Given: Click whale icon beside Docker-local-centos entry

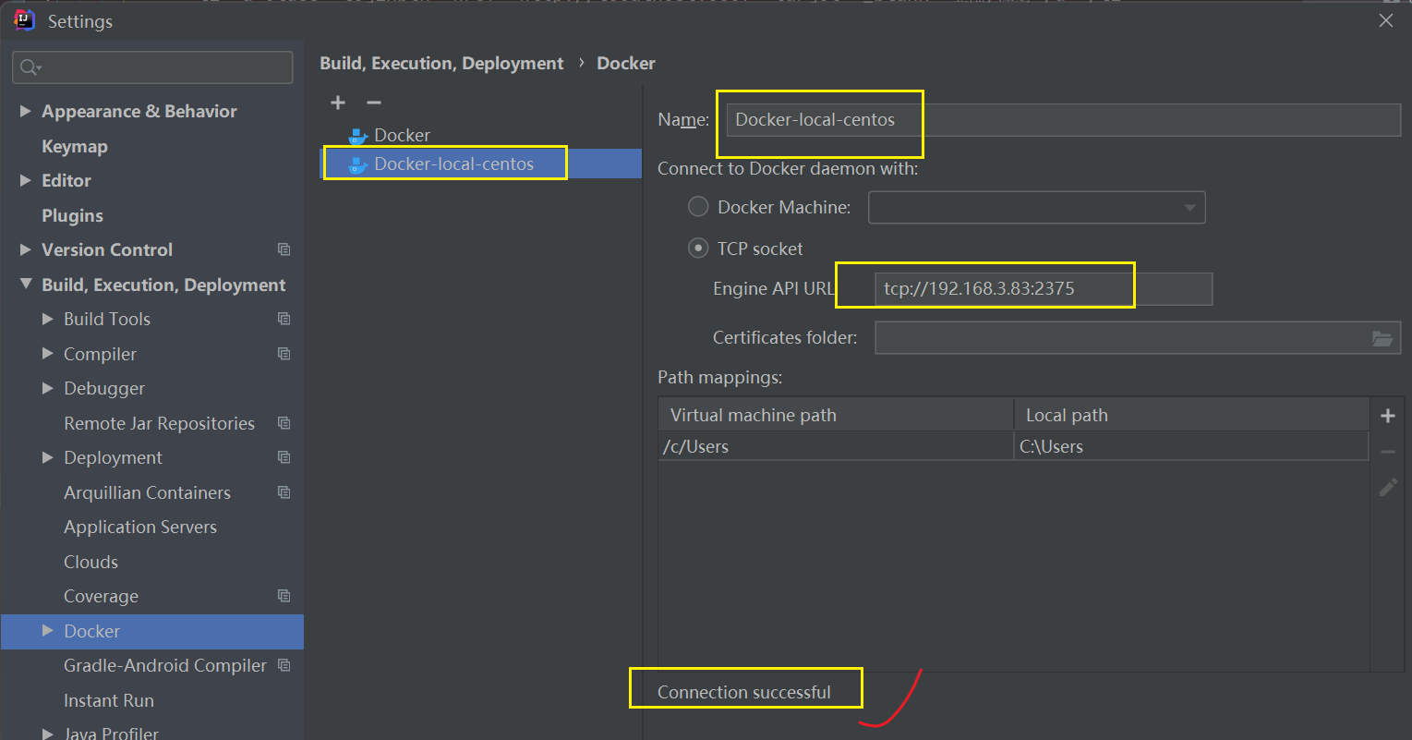Looking at the screenshot, I should coord(358,164).
